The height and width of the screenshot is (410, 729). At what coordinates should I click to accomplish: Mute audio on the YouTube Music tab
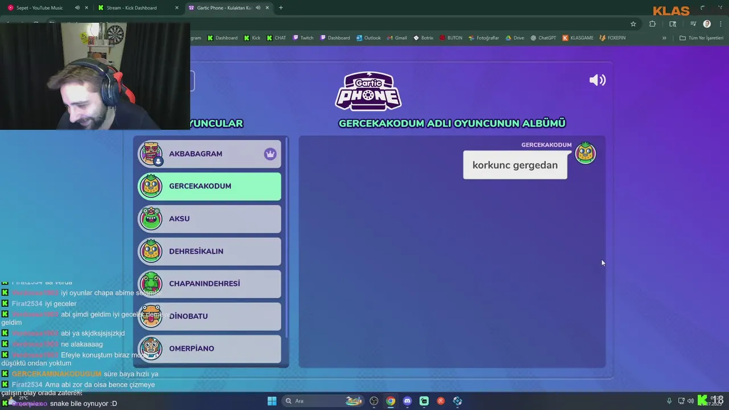pos(77,8)
